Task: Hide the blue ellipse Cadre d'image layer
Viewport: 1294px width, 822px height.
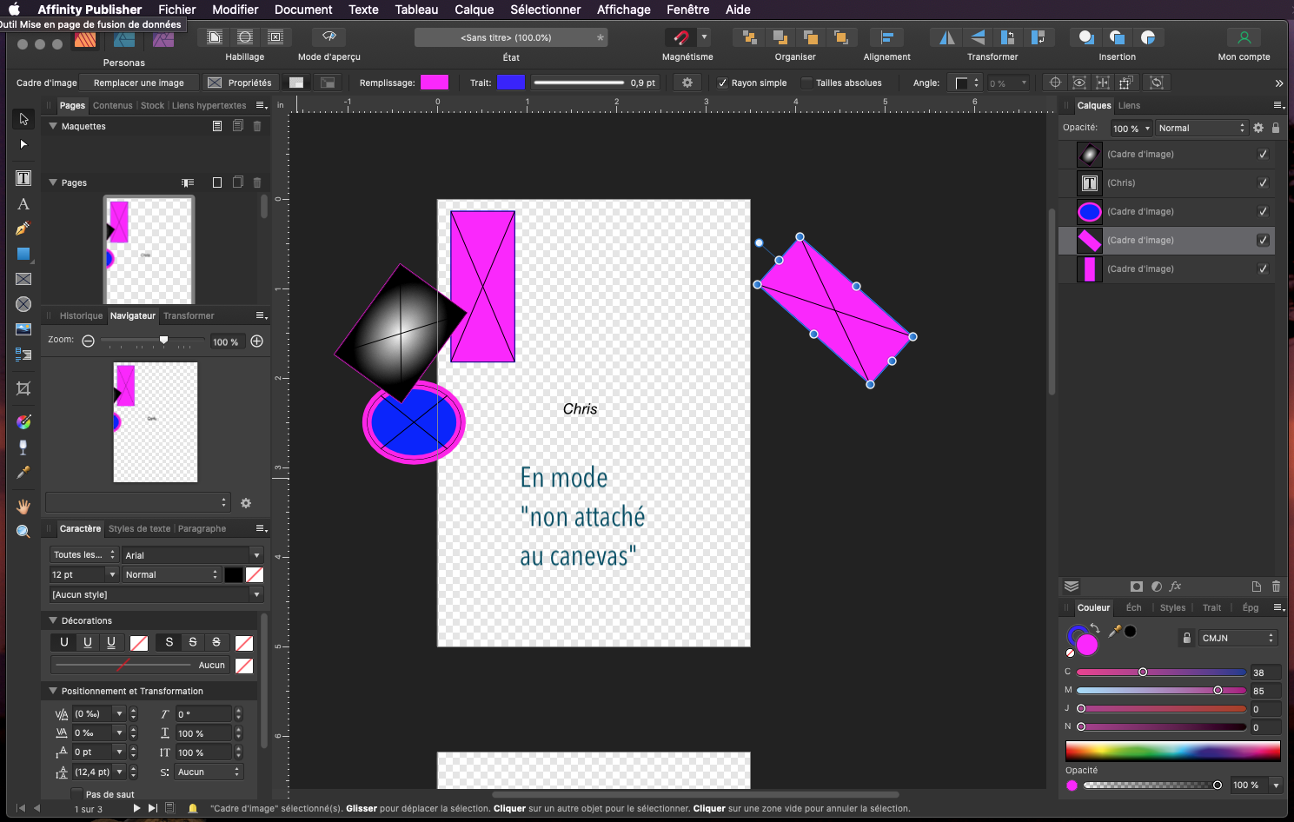Action: tap(1263, 211)
